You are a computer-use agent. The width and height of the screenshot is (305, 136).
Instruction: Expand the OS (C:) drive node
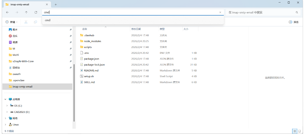point(7,106)
